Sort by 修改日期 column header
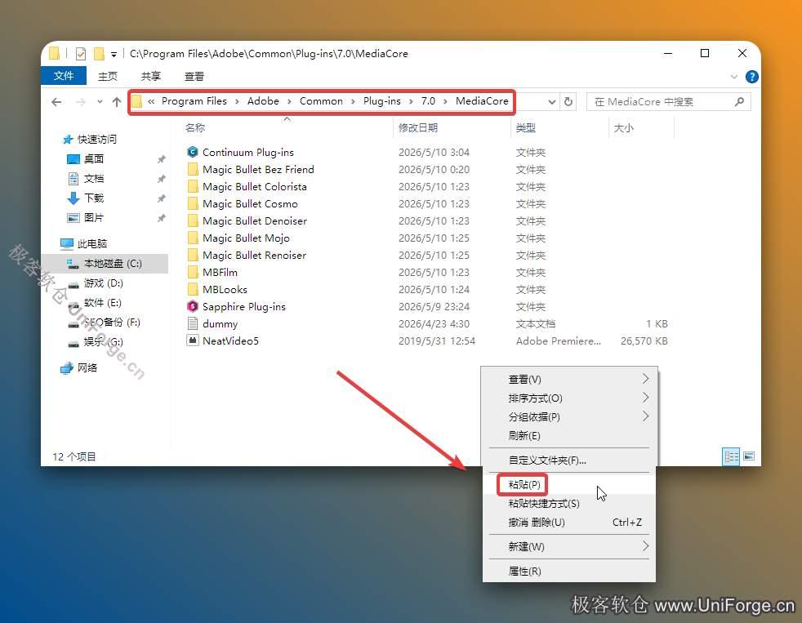The width and height of the screenshot is (802, 623). (x=418, y=128)
